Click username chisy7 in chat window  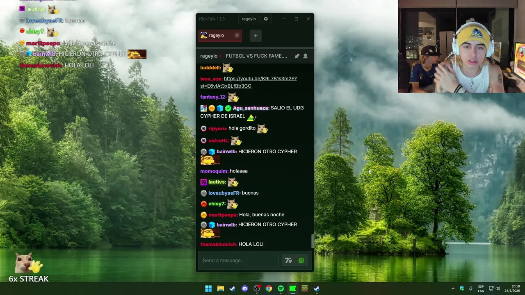coord(216,204)
